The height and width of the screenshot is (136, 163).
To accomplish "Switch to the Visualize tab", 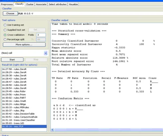I will [x=73, y=4].
